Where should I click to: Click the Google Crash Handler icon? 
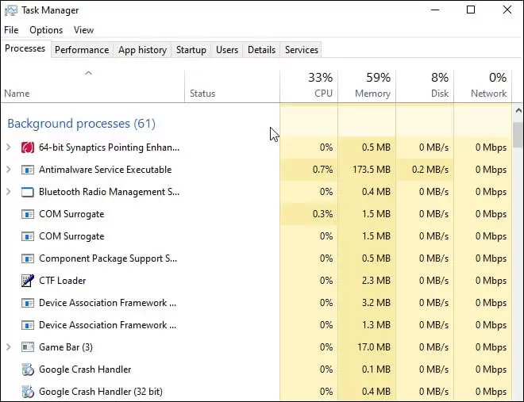tap(28, 369)
